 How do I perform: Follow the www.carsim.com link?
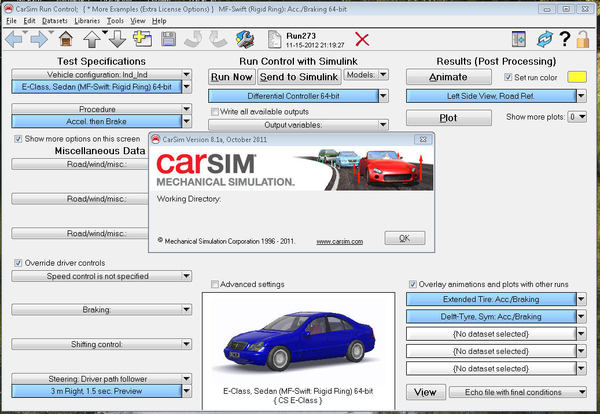[340, 241]
